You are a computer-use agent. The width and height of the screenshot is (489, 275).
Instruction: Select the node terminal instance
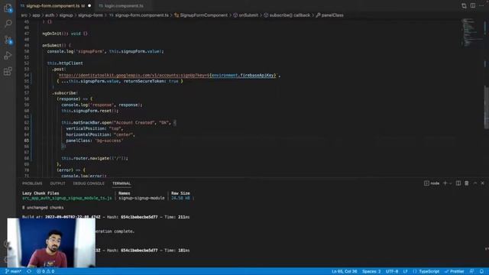pos(432,183)
